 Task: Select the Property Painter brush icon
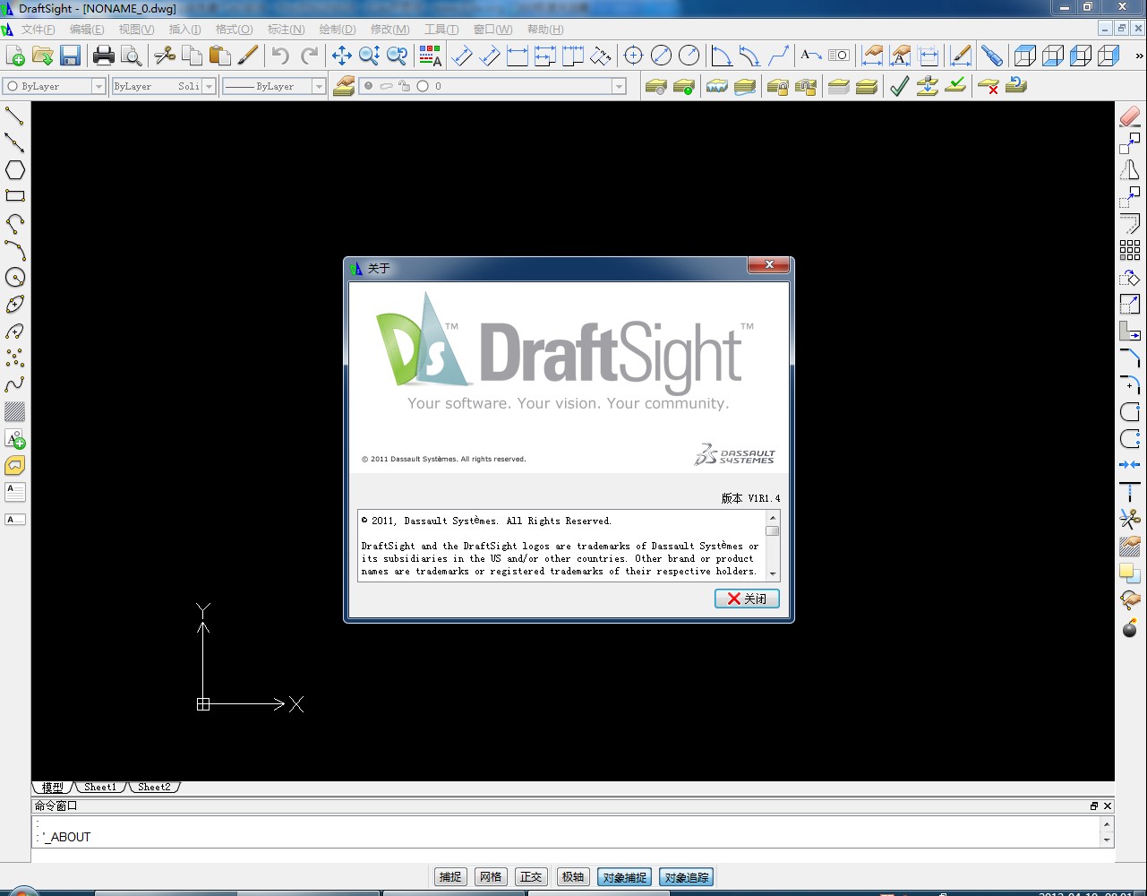click(x=248, y=56)
